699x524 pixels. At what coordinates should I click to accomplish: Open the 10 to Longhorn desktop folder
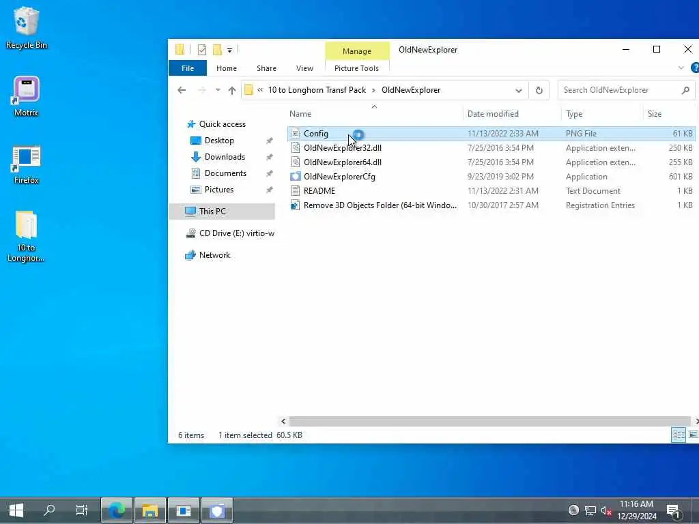coord(26,236)
